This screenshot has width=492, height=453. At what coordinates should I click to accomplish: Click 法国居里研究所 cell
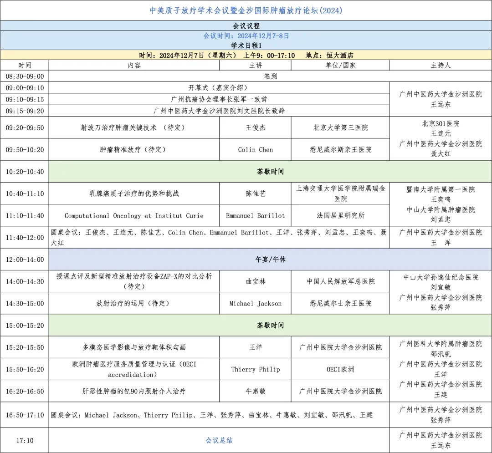(x=340, y=216)
